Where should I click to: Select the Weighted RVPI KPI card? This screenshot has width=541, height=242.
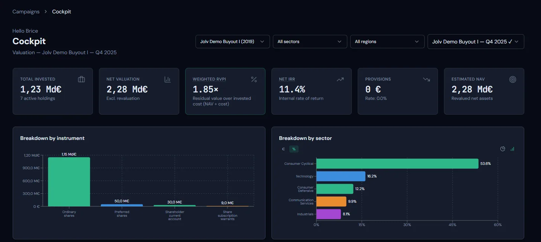tap(225, 91)
